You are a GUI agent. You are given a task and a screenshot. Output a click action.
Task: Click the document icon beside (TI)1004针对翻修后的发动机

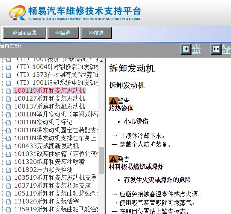pos(9,67)
